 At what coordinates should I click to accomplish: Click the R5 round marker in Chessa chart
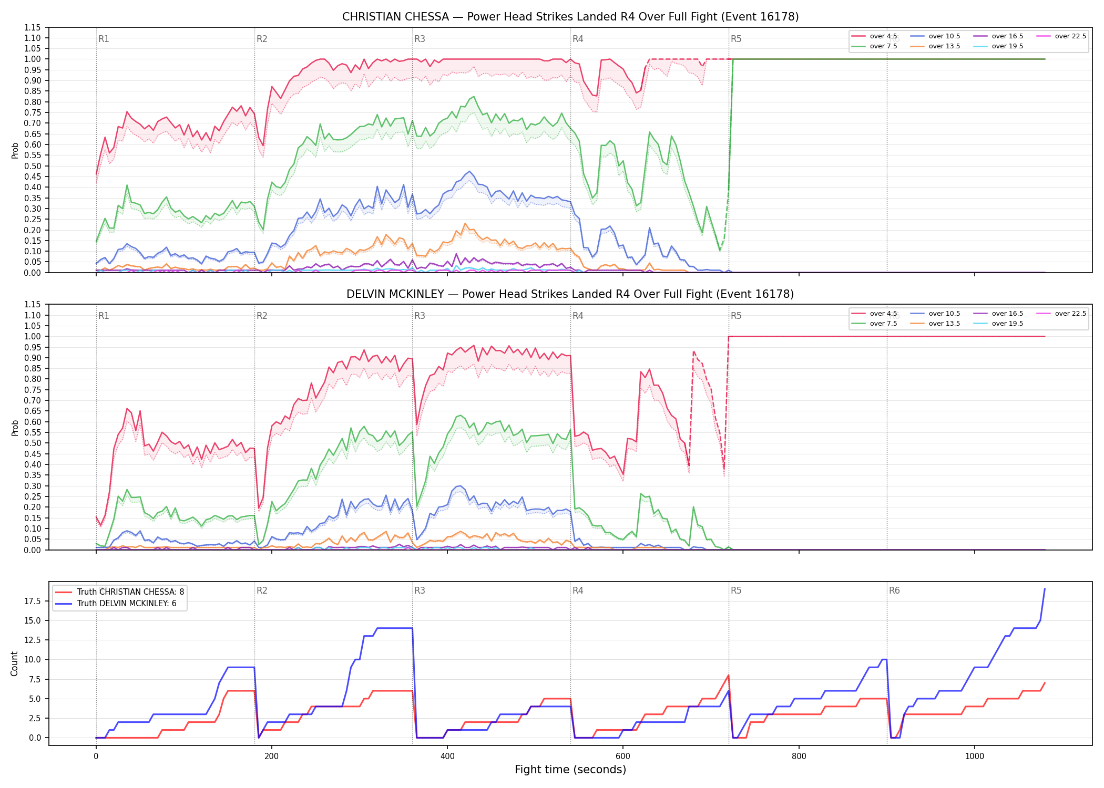736,39
